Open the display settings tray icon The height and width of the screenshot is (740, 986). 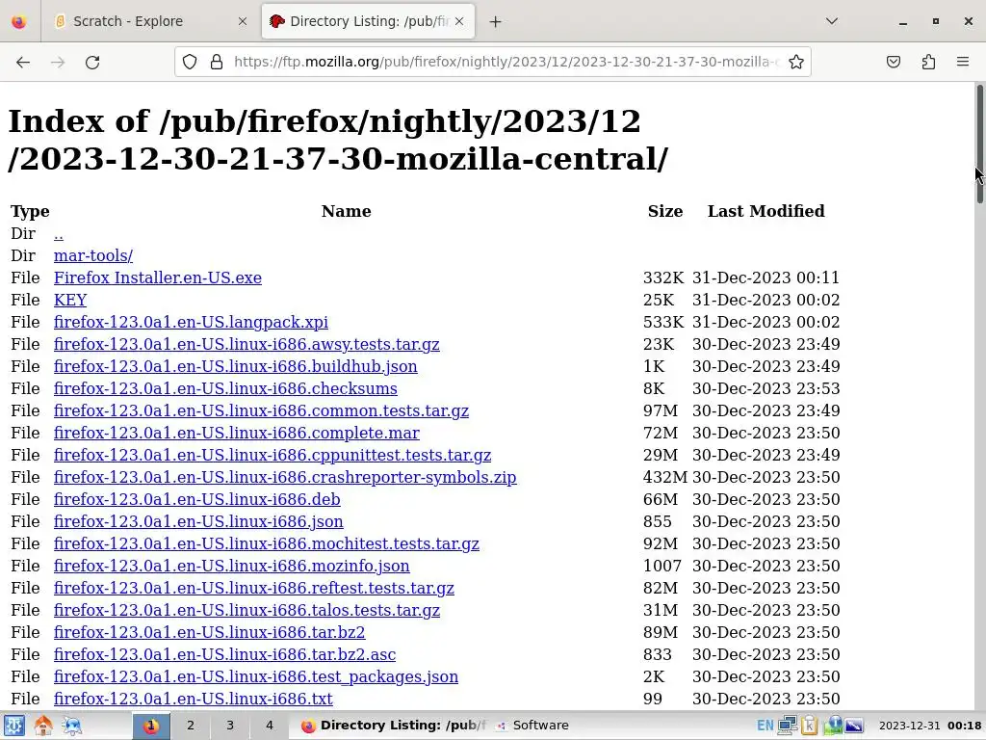854,726
